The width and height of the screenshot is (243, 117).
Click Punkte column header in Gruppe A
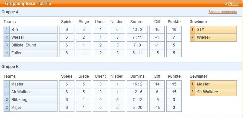(174, 22)
